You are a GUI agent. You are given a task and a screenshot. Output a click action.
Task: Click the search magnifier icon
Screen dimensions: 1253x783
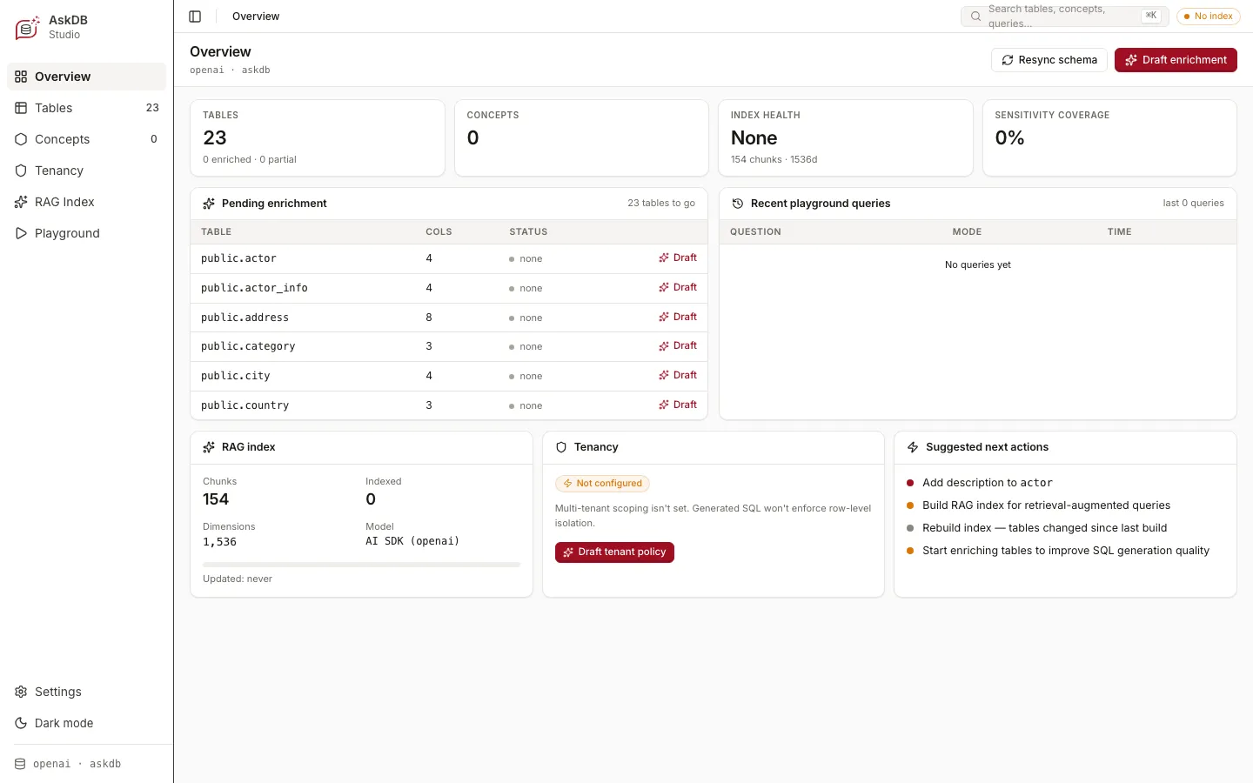tap(975, 17)
